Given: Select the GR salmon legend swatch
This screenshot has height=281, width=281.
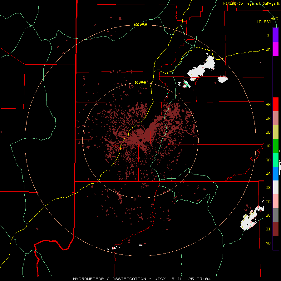Looking at the screenshot, I should [276, 118].
